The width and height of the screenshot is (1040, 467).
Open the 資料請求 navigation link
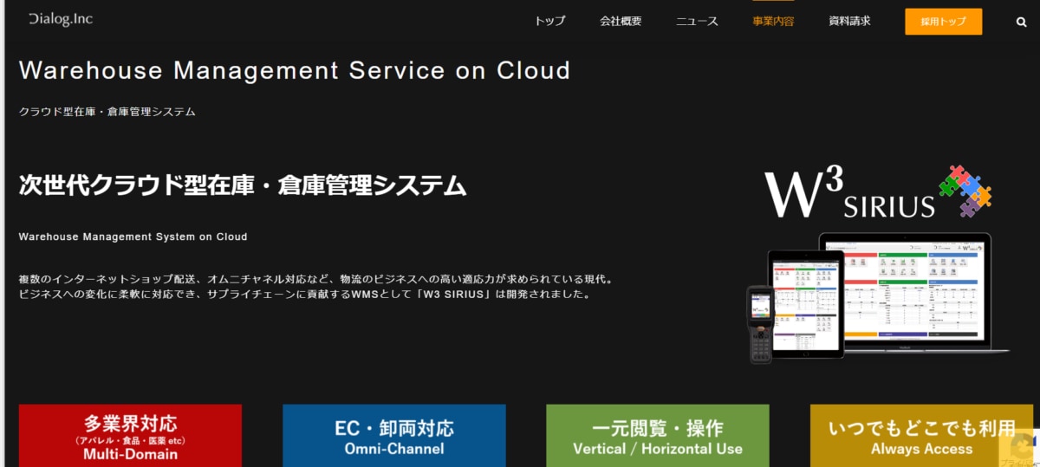pos(849,22)
